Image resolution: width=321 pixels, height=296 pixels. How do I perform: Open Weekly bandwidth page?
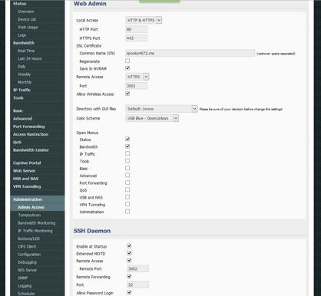(x=25, y=74)
